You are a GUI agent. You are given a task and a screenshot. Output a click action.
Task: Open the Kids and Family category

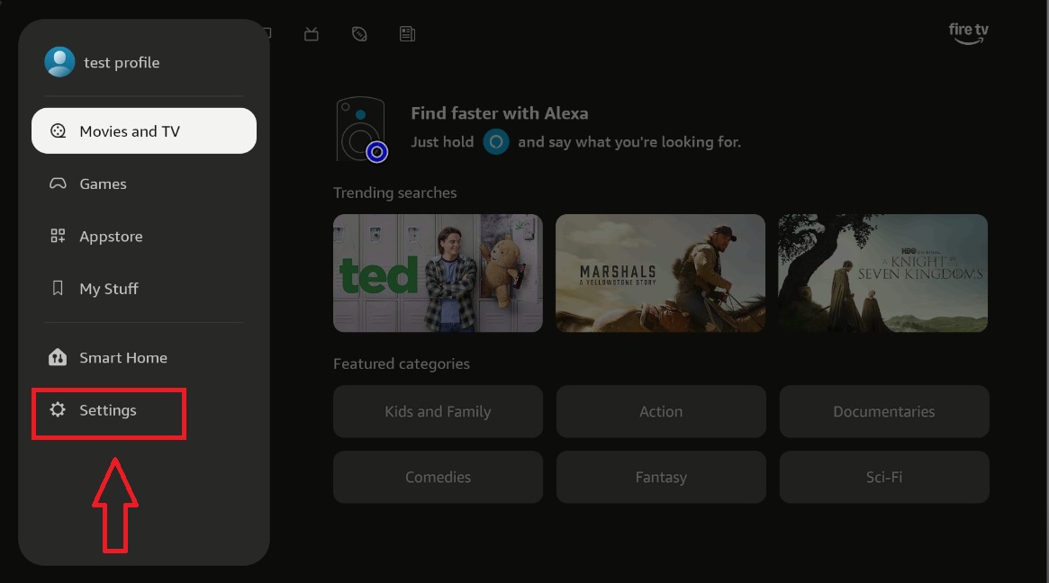(438, 411)
